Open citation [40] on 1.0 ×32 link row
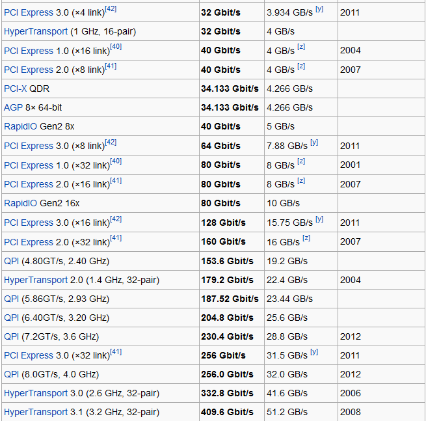The image size is (426, 421). pyautogui.click(x=116, y=161)
